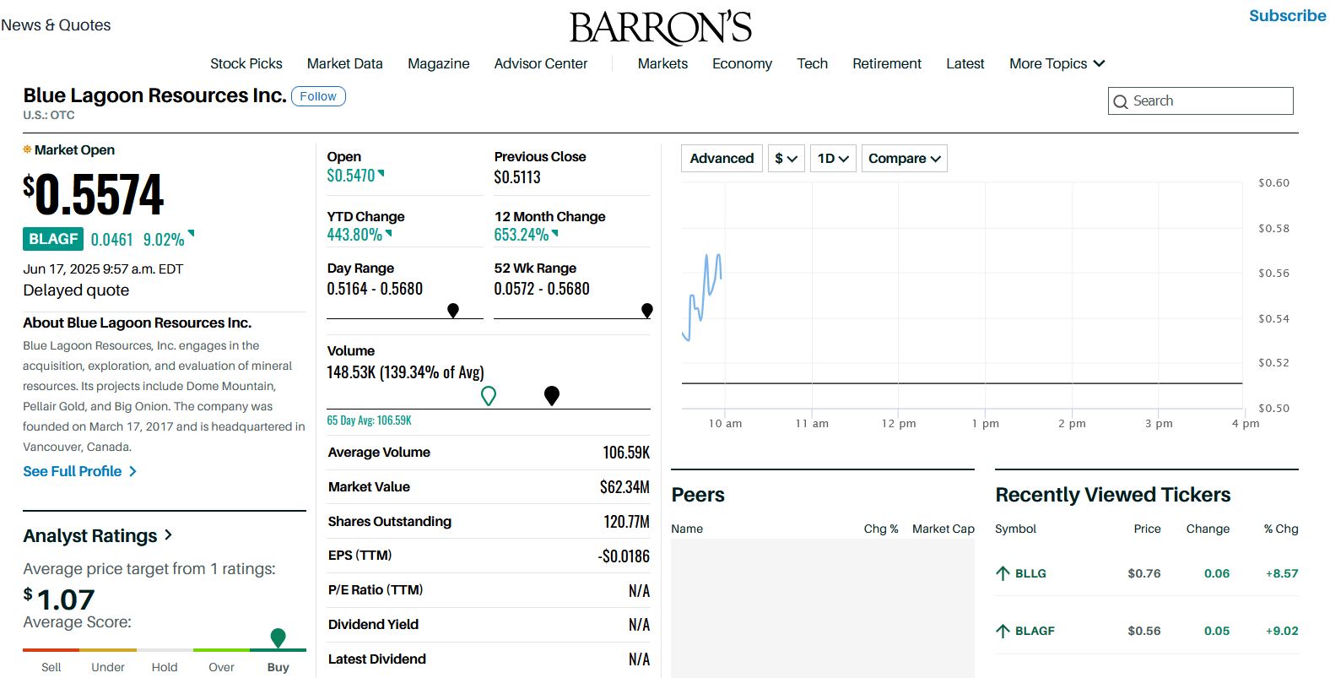This screenshot has height=678, width=1330.
Task: Open the Stock Picks menu
Action: (x=246, y=63)
